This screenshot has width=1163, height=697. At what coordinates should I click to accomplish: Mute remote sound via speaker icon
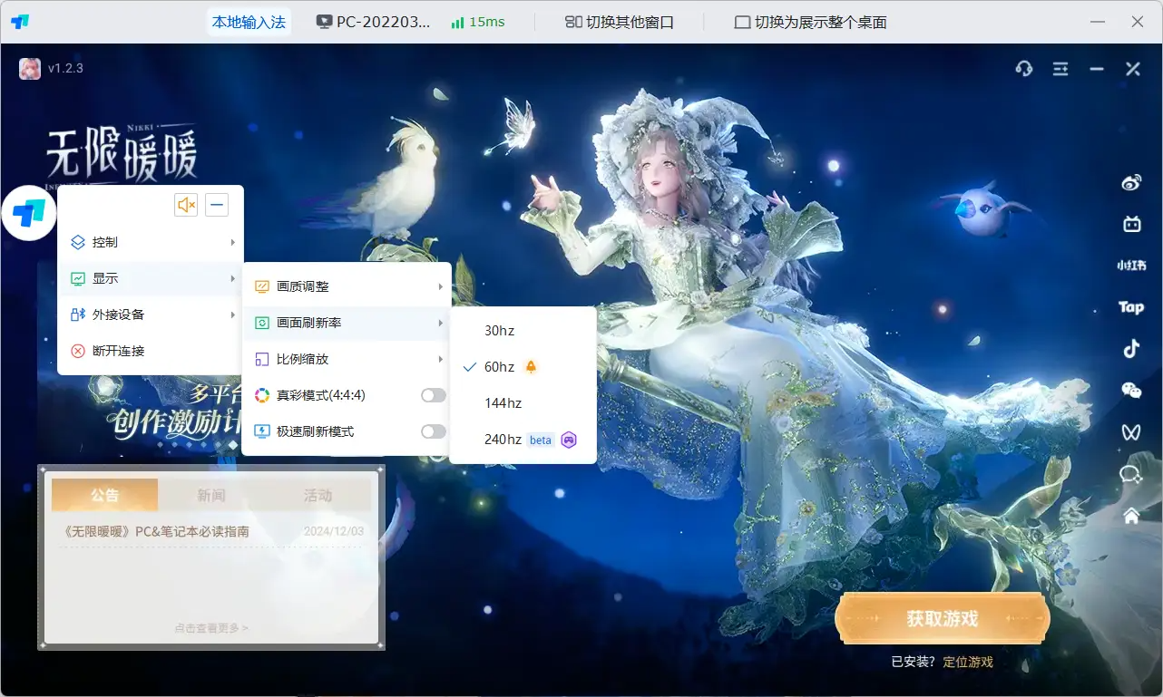186,205
